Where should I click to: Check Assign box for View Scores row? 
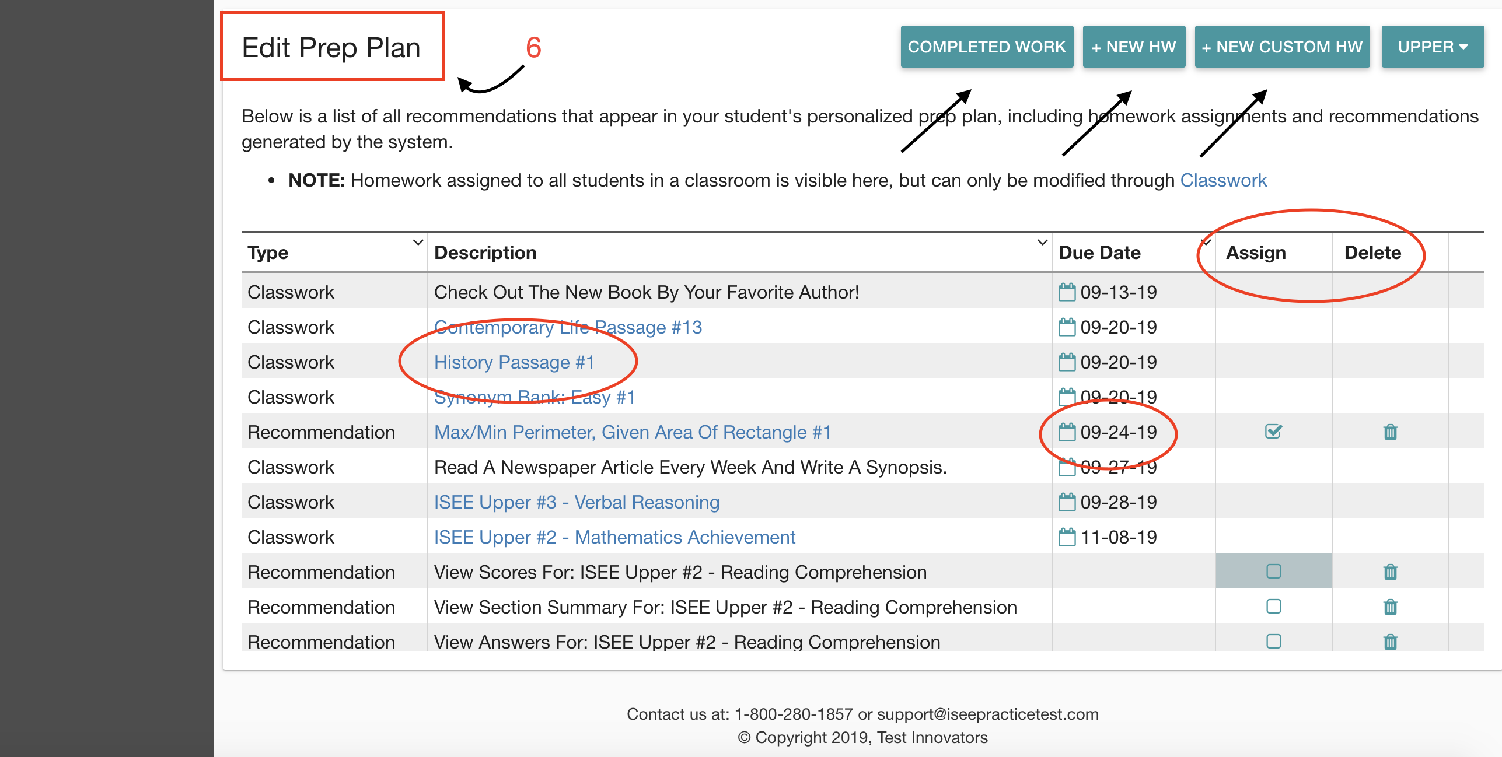[x=1273, y=571]
